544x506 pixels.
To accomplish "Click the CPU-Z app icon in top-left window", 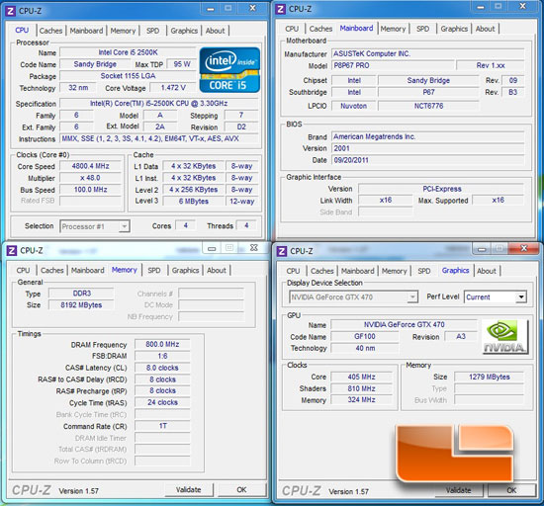I will 11,12.
